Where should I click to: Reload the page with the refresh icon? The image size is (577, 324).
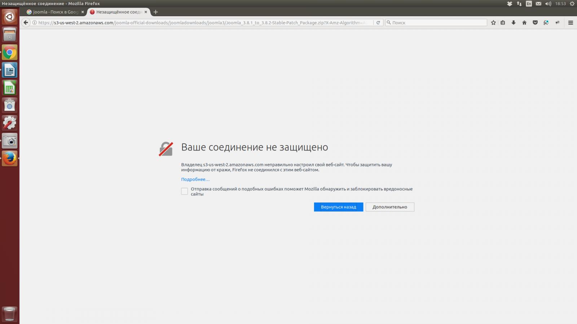tap(378, 22)
